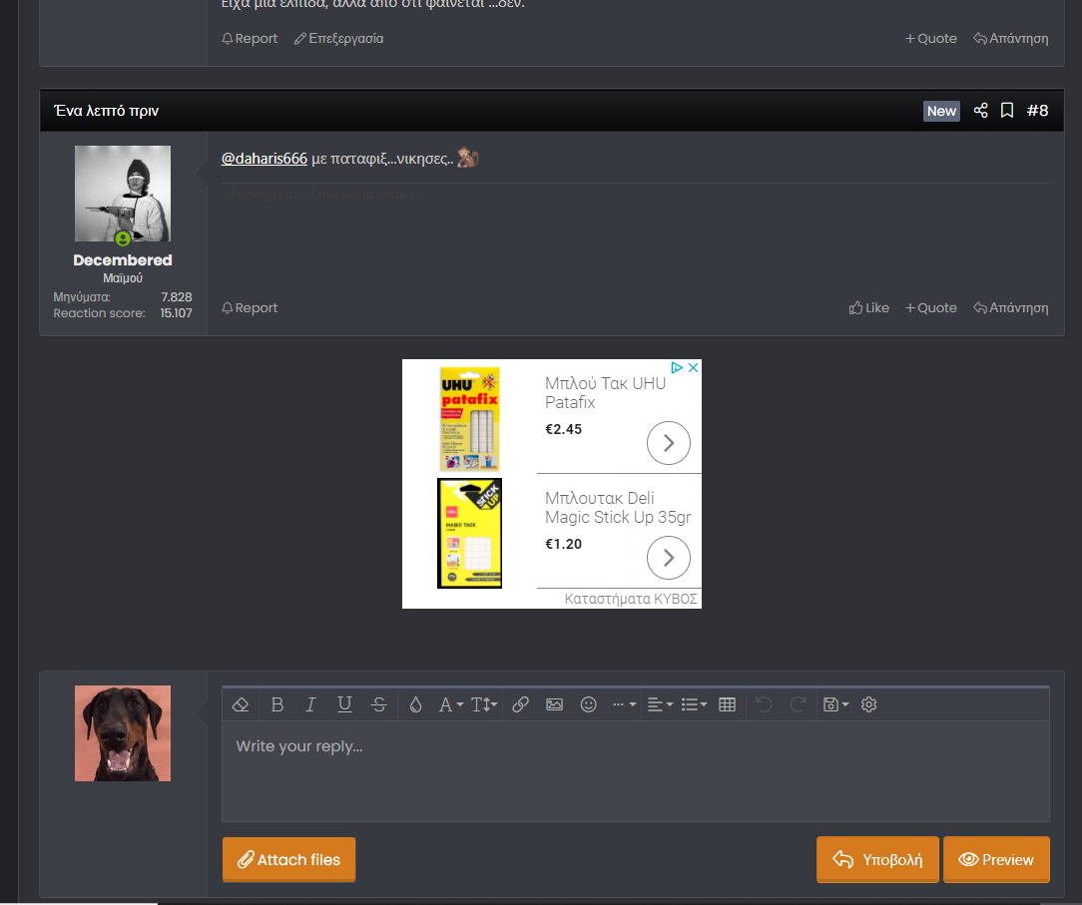Click the @daharis666 mention link
This screenshot has width=1082, height=905.
[x=264, y=159]
